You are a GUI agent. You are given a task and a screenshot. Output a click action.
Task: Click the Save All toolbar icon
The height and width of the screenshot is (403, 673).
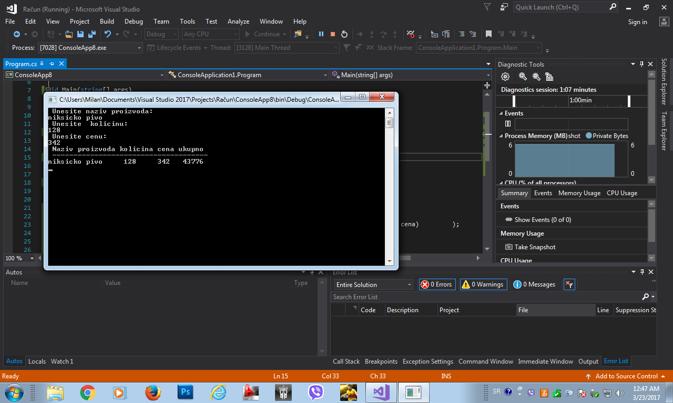(92, 34)
